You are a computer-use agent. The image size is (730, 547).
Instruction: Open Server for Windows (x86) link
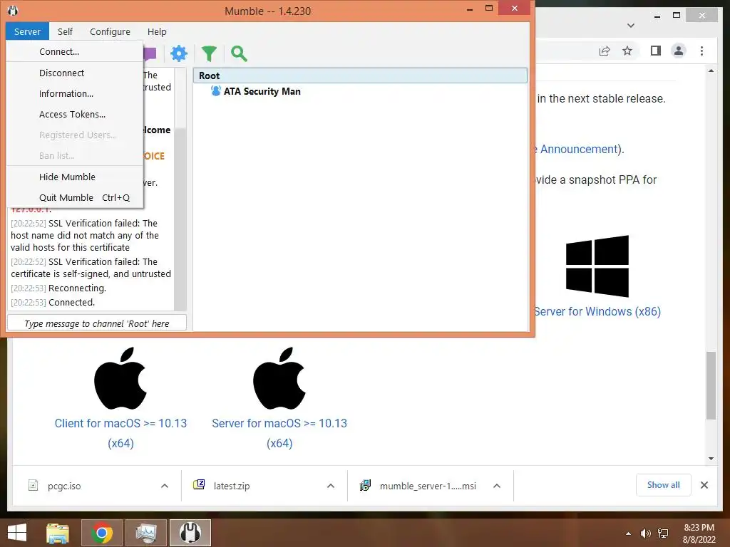click(597, 312)
